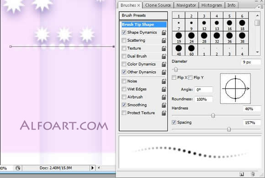Screen dimensions: 265x178
Task: Toggle the lock icon for Texture
Action: (164, 48)
